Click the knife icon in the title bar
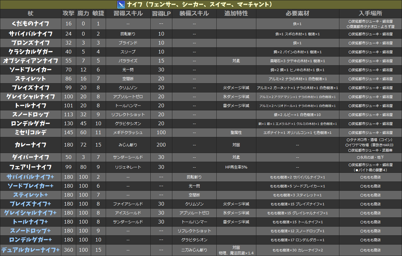This screenshot has width=402, height=256. pos(121,5)
